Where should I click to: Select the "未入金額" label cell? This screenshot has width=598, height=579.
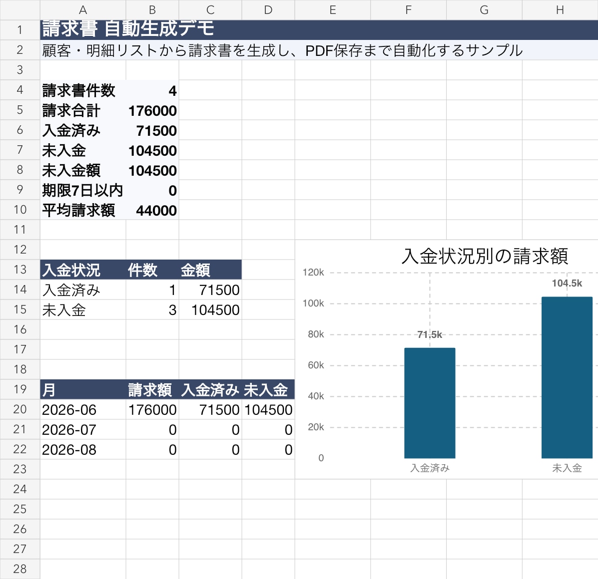point(83,170)
